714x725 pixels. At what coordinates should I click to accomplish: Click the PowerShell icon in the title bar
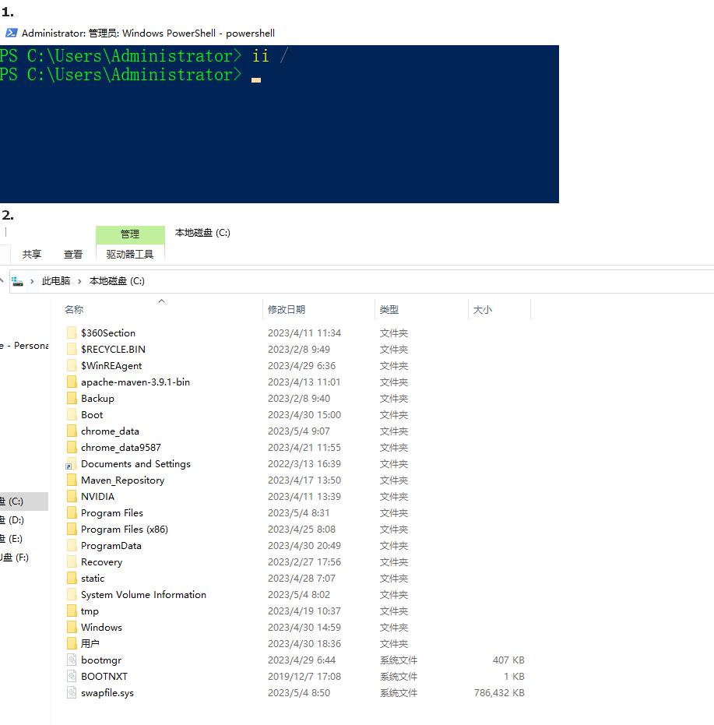(9, 33)
